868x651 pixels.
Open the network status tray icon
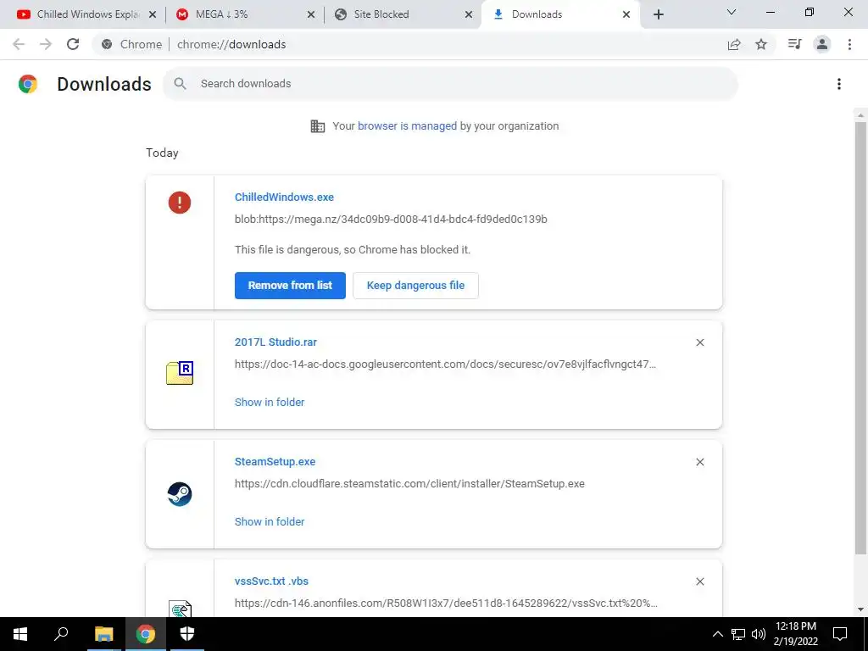738,634
